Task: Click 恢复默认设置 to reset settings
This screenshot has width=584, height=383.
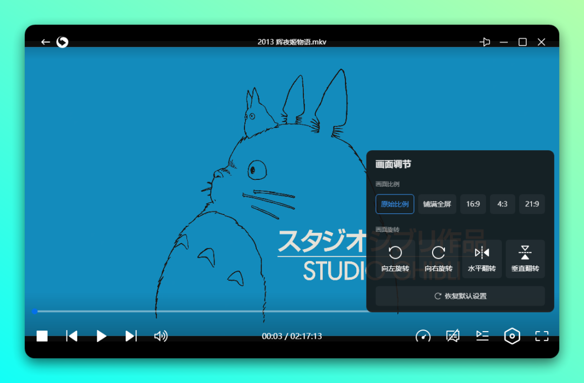Action: pyautogui.click(x=460, y=296)
